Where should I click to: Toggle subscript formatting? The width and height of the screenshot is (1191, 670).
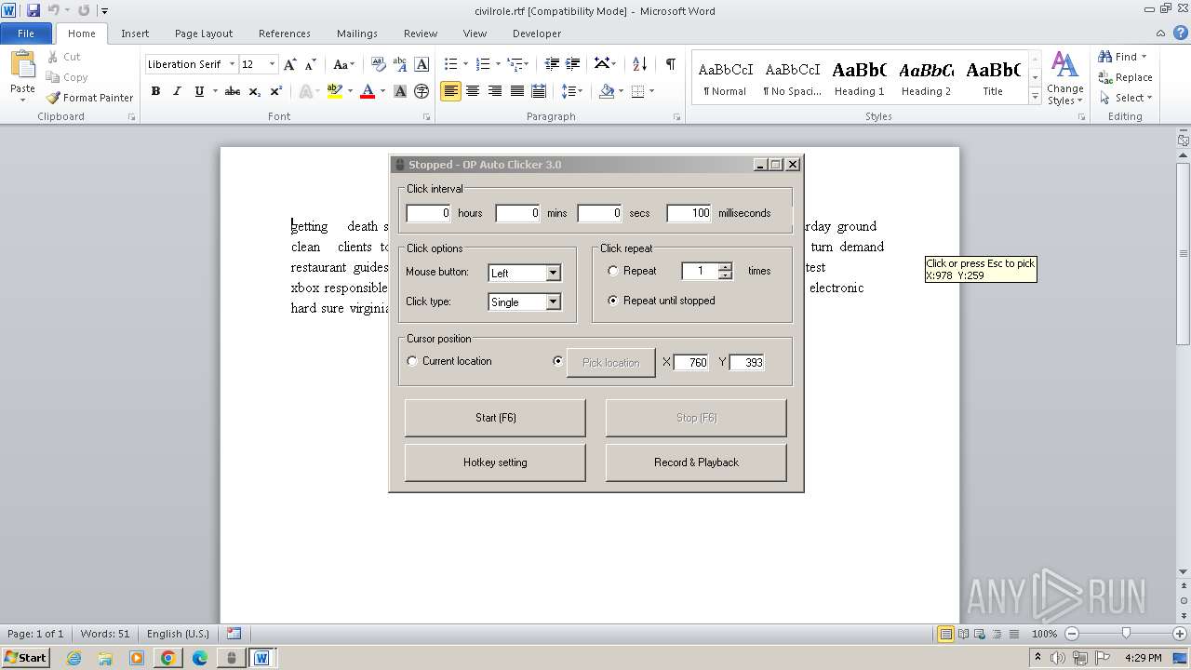pyautogui.click(x=255, y=91)
